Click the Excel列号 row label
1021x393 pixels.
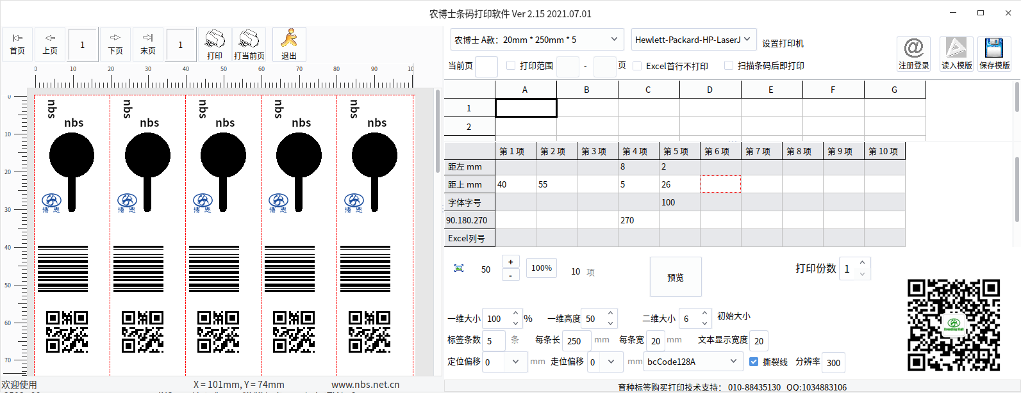coord(470,238)
